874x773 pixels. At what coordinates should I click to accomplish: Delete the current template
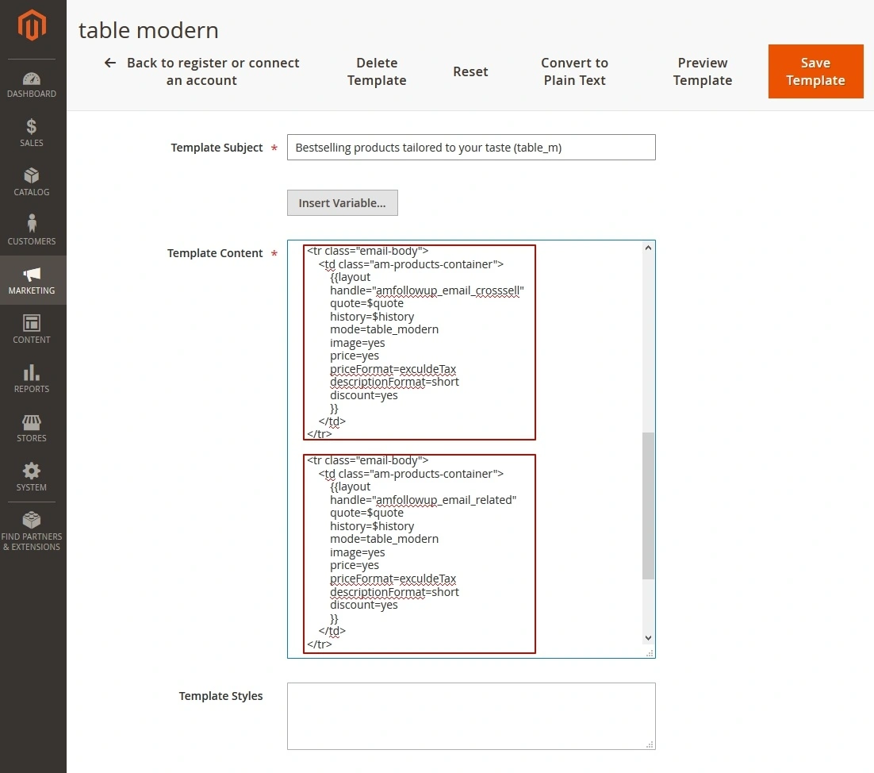(377, 71)
